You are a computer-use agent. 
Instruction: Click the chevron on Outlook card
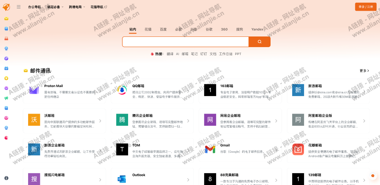point(188,180)
